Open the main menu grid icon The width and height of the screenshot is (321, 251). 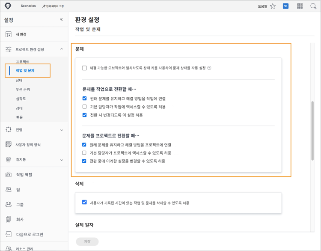click(300, 6)
